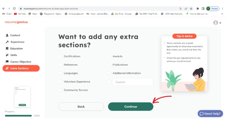Viewport: 226px width, 127px height.
Task: Expand the account profile dropdown
Action: tap(217, 23)
